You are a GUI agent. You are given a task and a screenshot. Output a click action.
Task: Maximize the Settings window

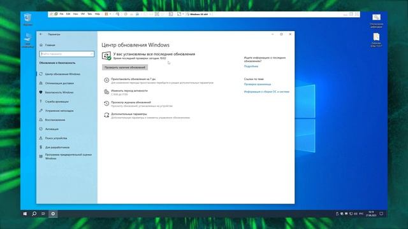tap(281, 34)
